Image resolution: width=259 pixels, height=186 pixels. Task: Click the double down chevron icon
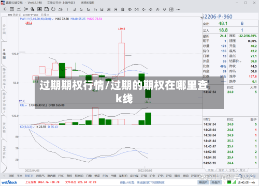[x=164, y=9]
